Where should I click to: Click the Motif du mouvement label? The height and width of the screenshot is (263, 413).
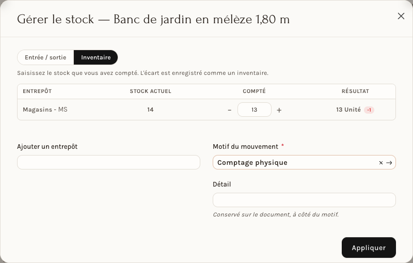(x=246, y=147)
